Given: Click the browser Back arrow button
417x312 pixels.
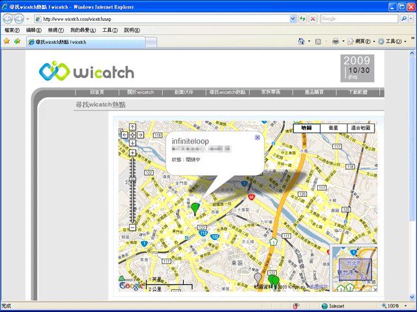Looking at the screenshot, I should tap(8, 19).
